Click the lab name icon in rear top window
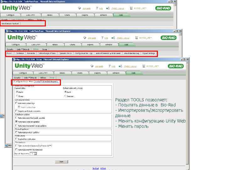Viewport: 226px width, 170px height. (x=131, y=8)
